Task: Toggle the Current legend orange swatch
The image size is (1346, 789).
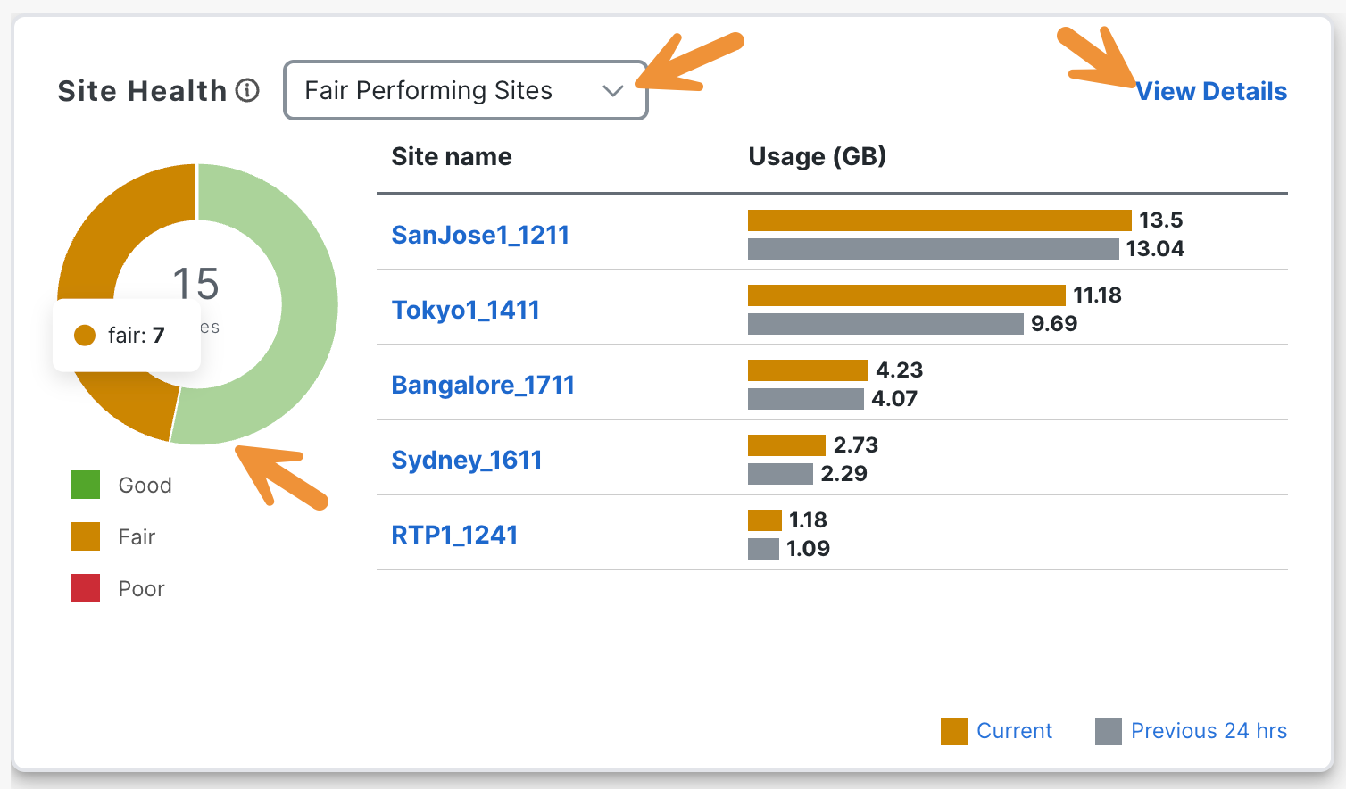Action: (954, 731)
